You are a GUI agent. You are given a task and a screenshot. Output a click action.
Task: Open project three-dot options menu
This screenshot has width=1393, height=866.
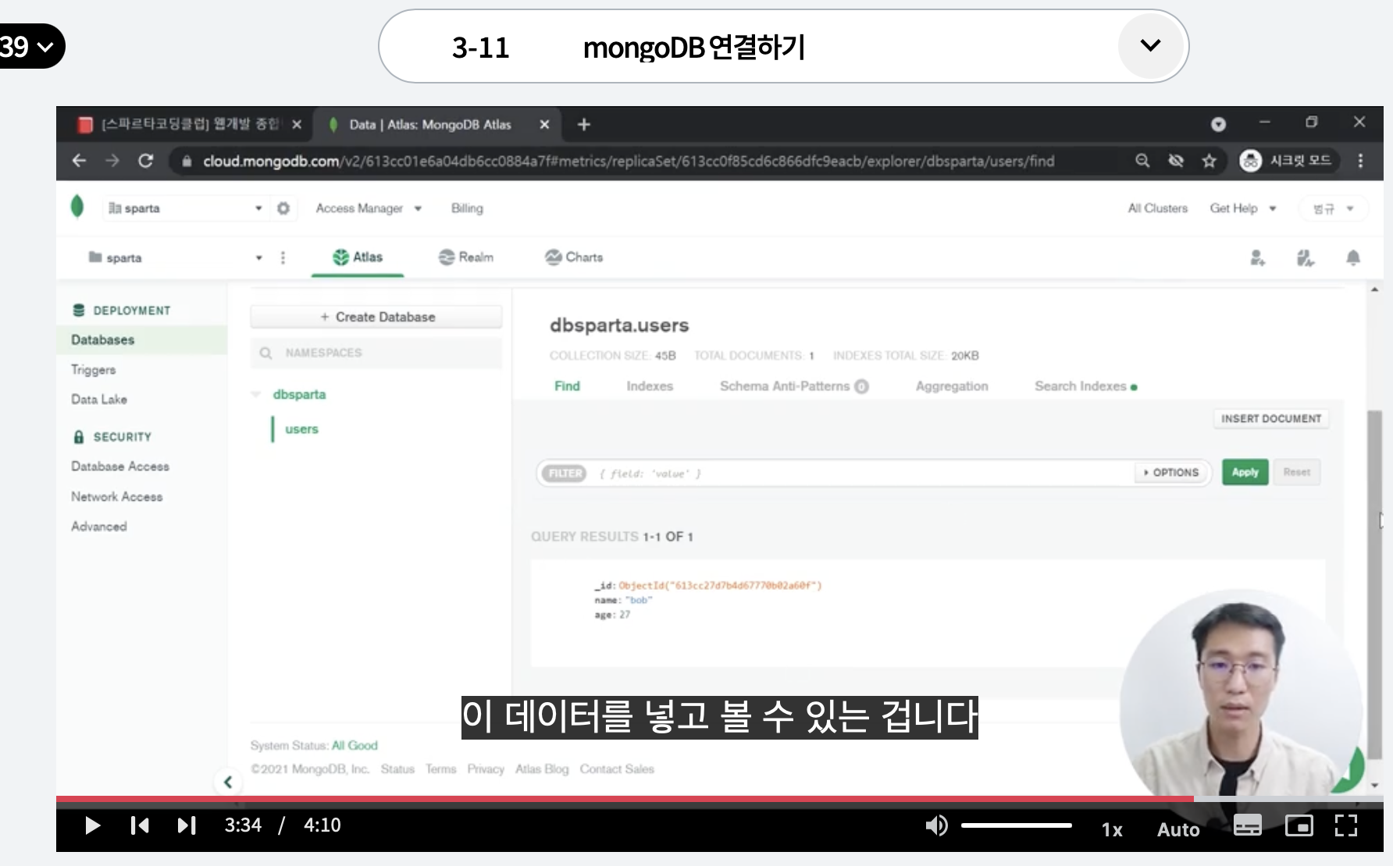pos(283,257)
